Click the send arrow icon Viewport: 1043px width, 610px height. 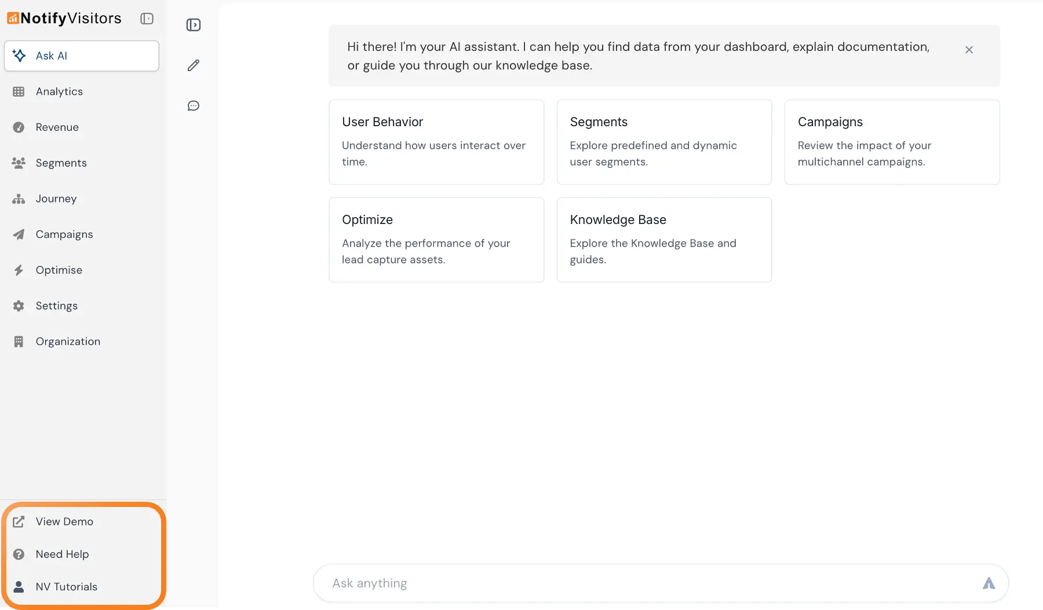[x=989, y=583]
